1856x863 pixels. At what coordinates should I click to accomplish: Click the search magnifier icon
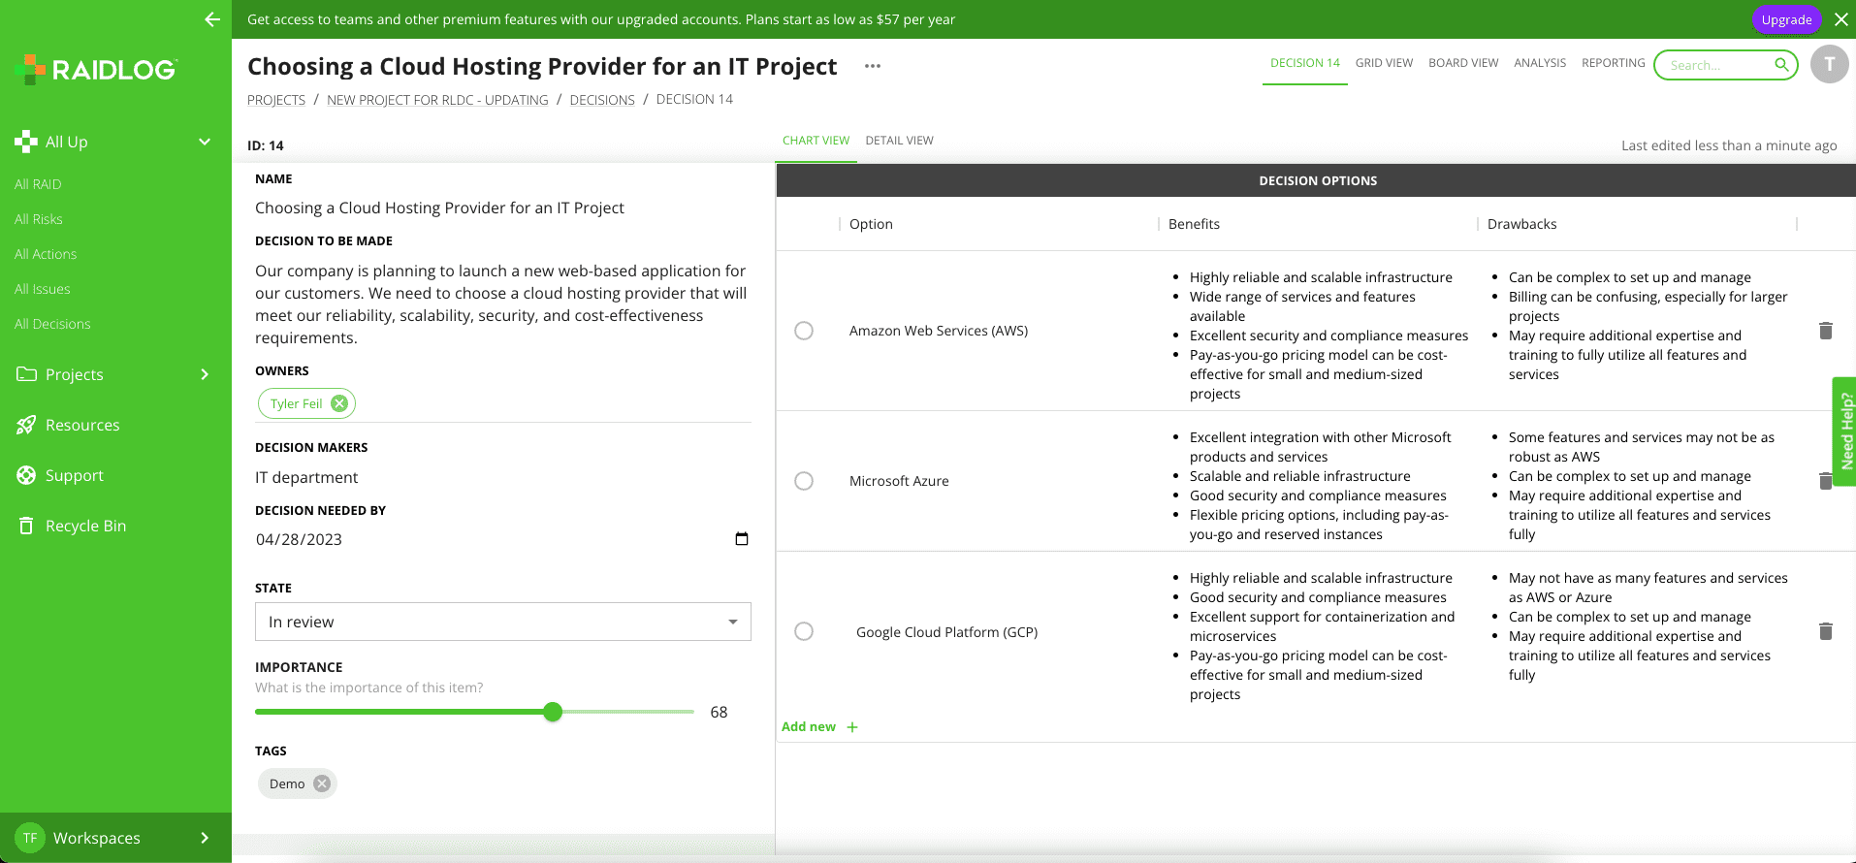pyautogui.click(x=1781, y=65)
